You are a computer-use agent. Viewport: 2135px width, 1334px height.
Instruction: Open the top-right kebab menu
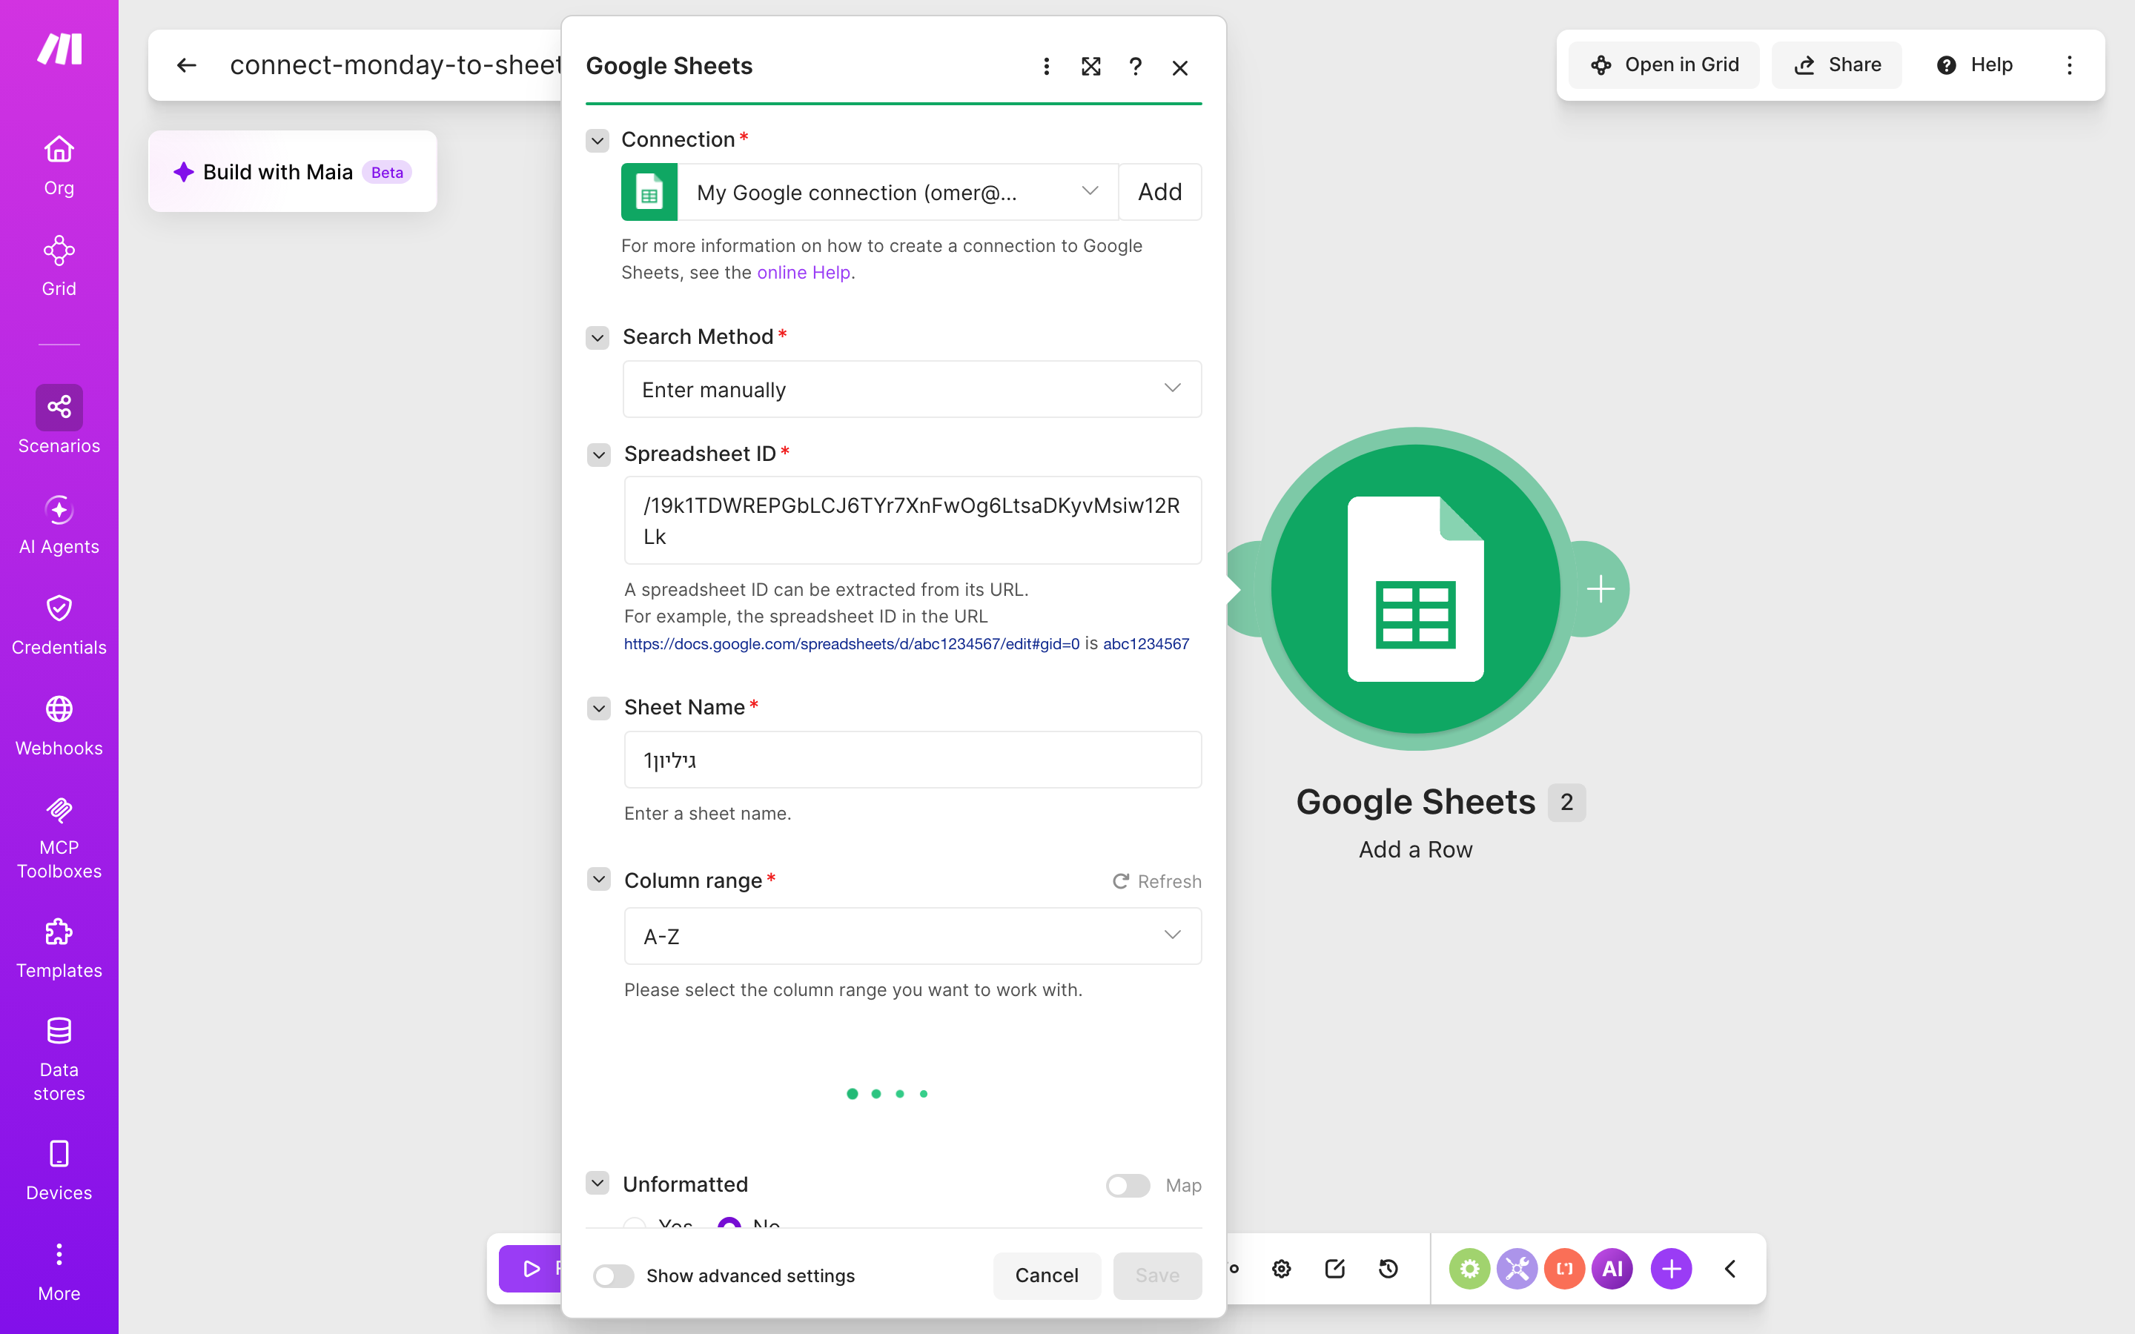(x=2070, y=65)
